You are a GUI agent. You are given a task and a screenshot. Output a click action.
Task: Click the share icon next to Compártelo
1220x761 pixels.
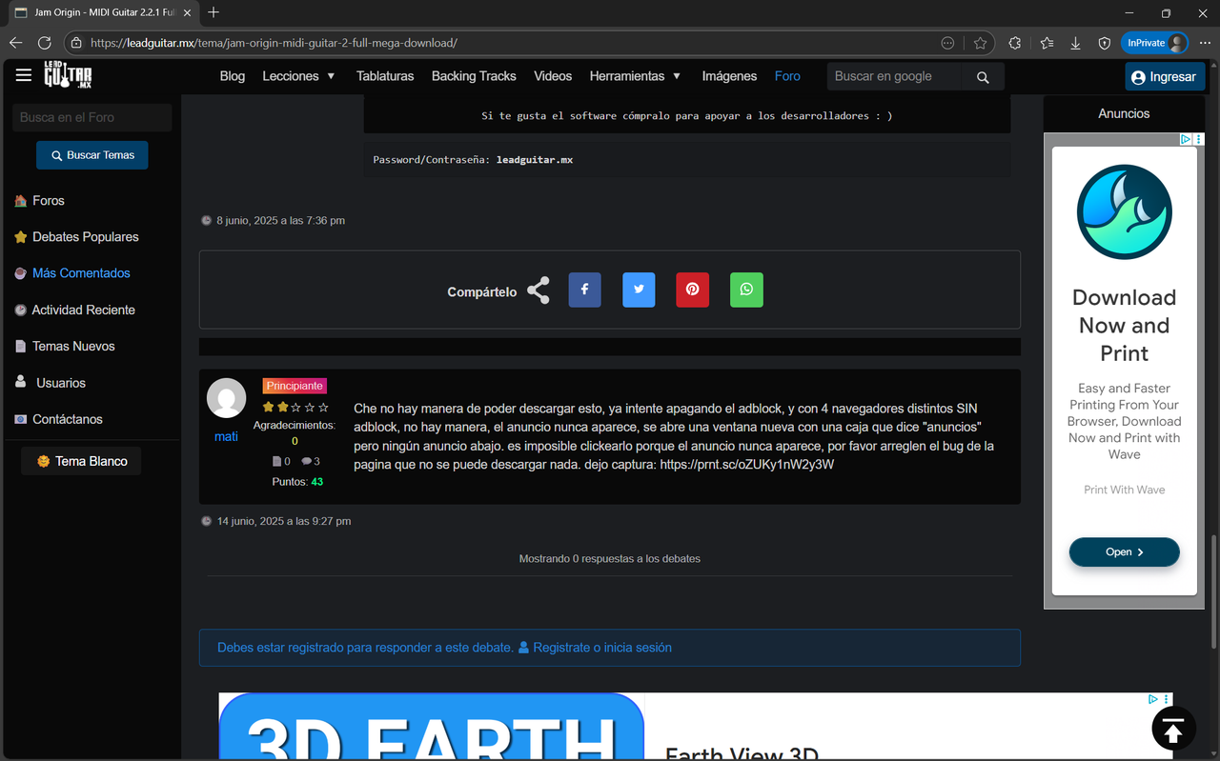coord(539,290)
